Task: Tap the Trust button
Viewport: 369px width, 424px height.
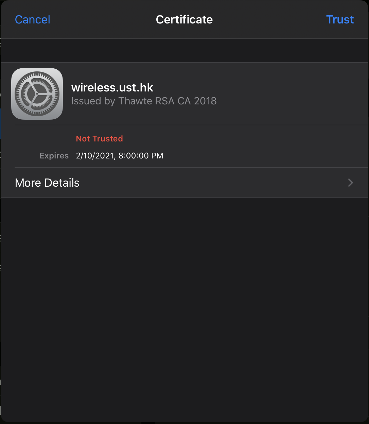Action: [340, 20]
